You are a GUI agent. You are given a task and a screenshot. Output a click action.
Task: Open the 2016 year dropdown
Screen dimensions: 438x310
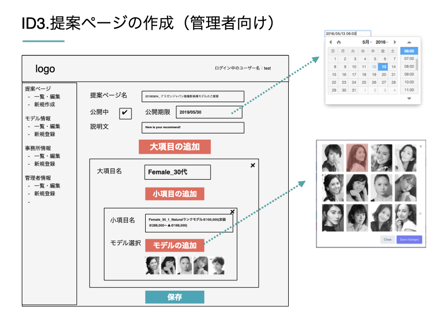pos(382,42)
